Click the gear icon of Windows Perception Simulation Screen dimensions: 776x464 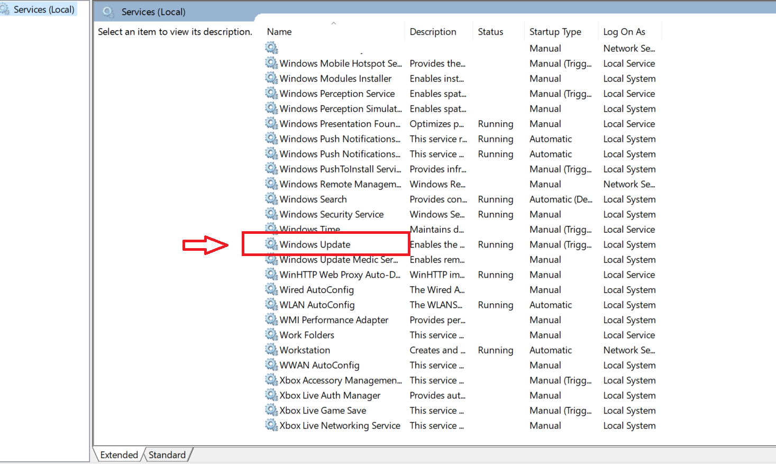271,108
